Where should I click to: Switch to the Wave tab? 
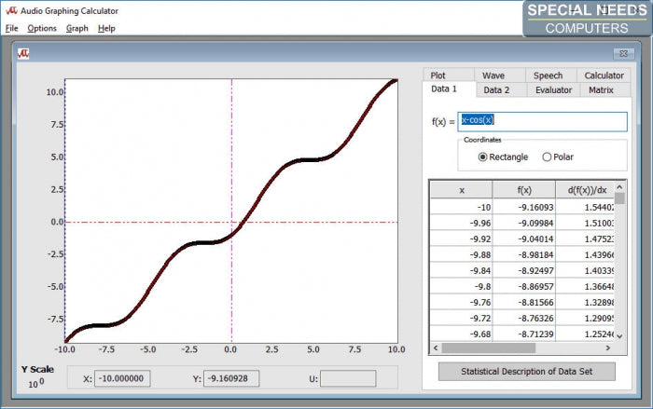(x=493, y=75)
